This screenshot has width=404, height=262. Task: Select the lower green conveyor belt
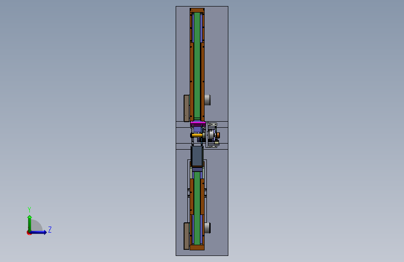coord(197,208)
